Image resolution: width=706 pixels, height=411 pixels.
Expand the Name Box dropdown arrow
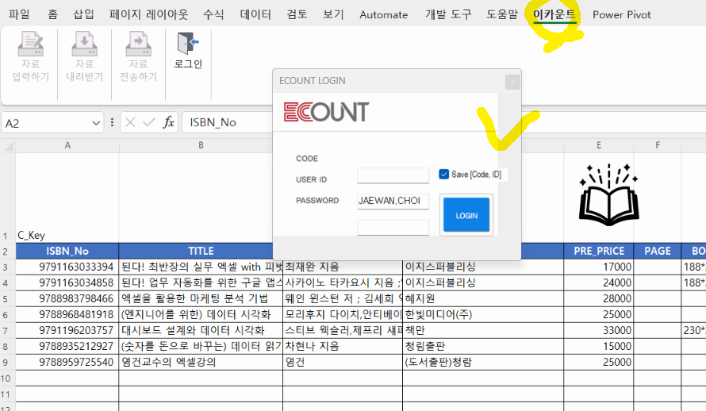96,123
